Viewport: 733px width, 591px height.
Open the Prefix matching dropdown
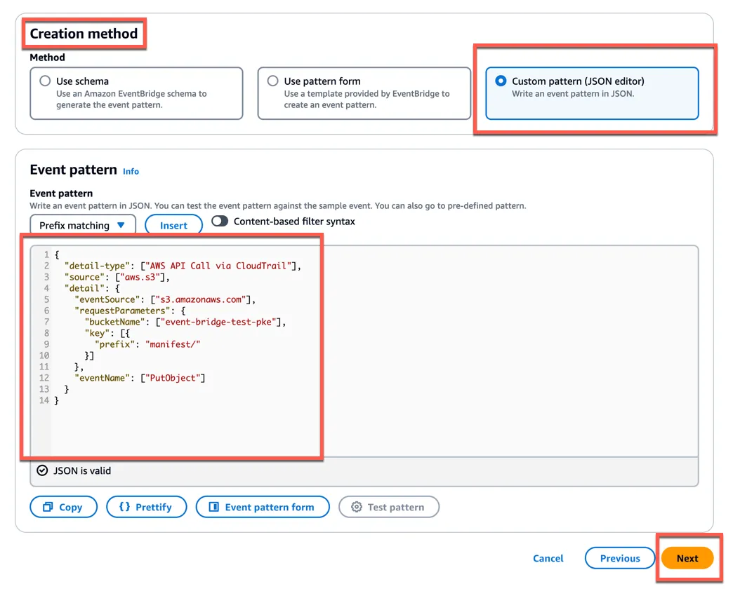(x=83, y=225)
